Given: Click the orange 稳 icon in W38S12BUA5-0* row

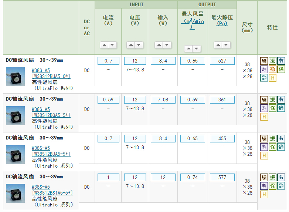Looking at the screenshot, I should point(272,70).
